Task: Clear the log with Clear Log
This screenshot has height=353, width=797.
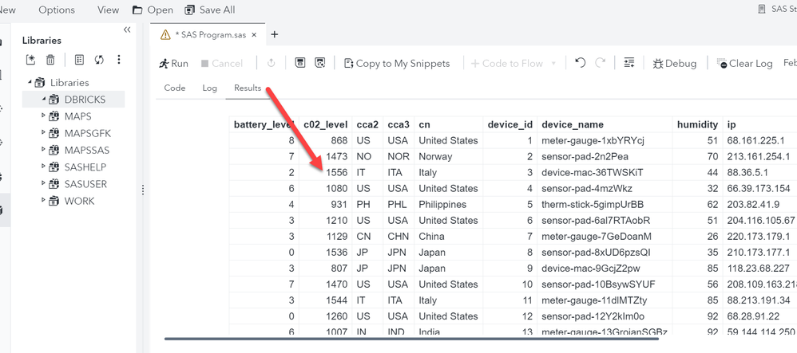Action: 744,64
